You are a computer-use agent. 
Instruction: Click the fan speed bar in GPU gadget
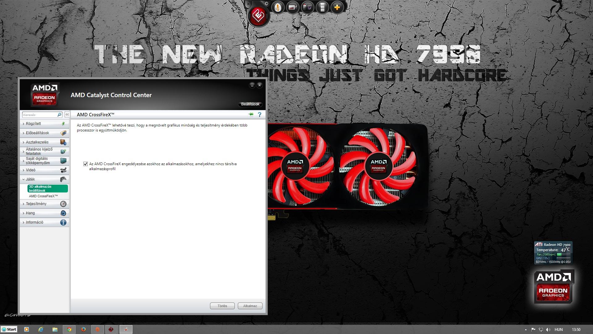564,255
